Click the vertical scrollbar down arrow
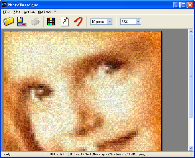This screenshot has height=158, width=195. point(191,148)
